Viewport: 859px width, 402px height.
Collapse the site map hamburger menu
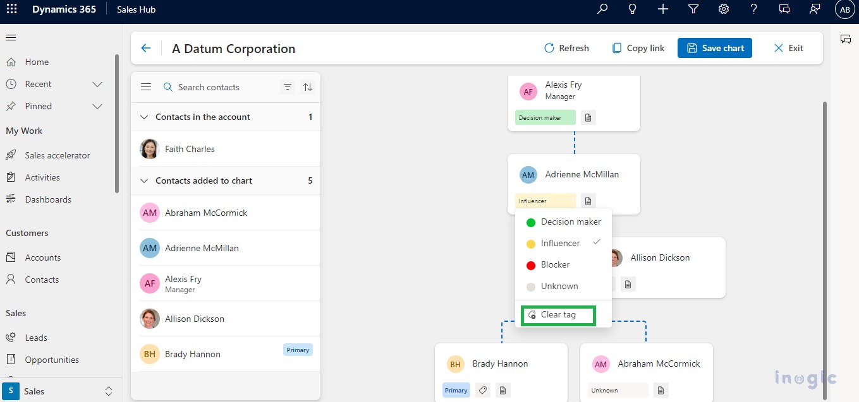(x=11, y=38)
